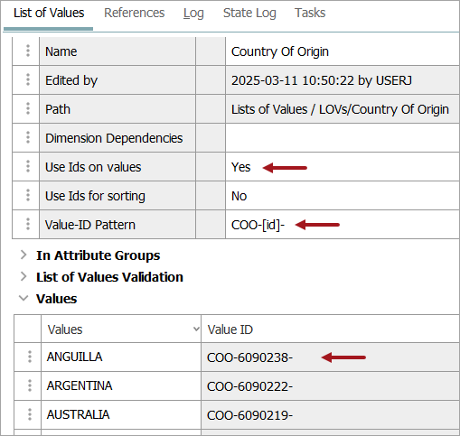Screen dimensions: 460x436
Task: Open the kebab menu for the Path row
Action: [x=28, y=108]
